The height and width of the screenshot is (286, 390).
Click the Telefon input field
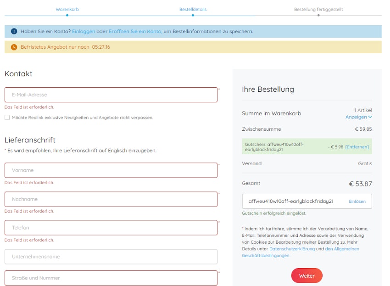pos(111,228)
